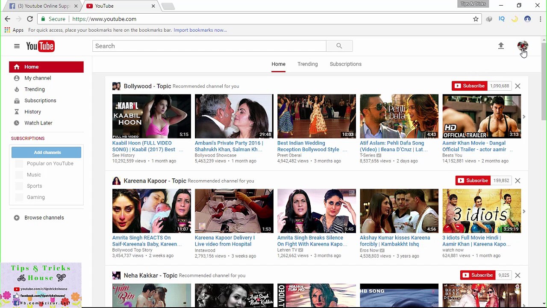547x308 pixels.
Task: Open Kareena Kapoor Delivery video thumbnail
Action: [234, 211]
